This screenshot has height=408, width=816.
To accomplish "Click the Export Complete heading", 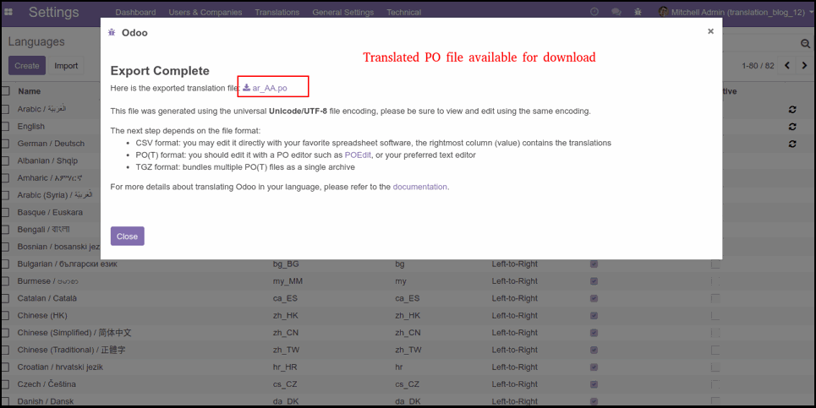I will [x=160, y=71].
